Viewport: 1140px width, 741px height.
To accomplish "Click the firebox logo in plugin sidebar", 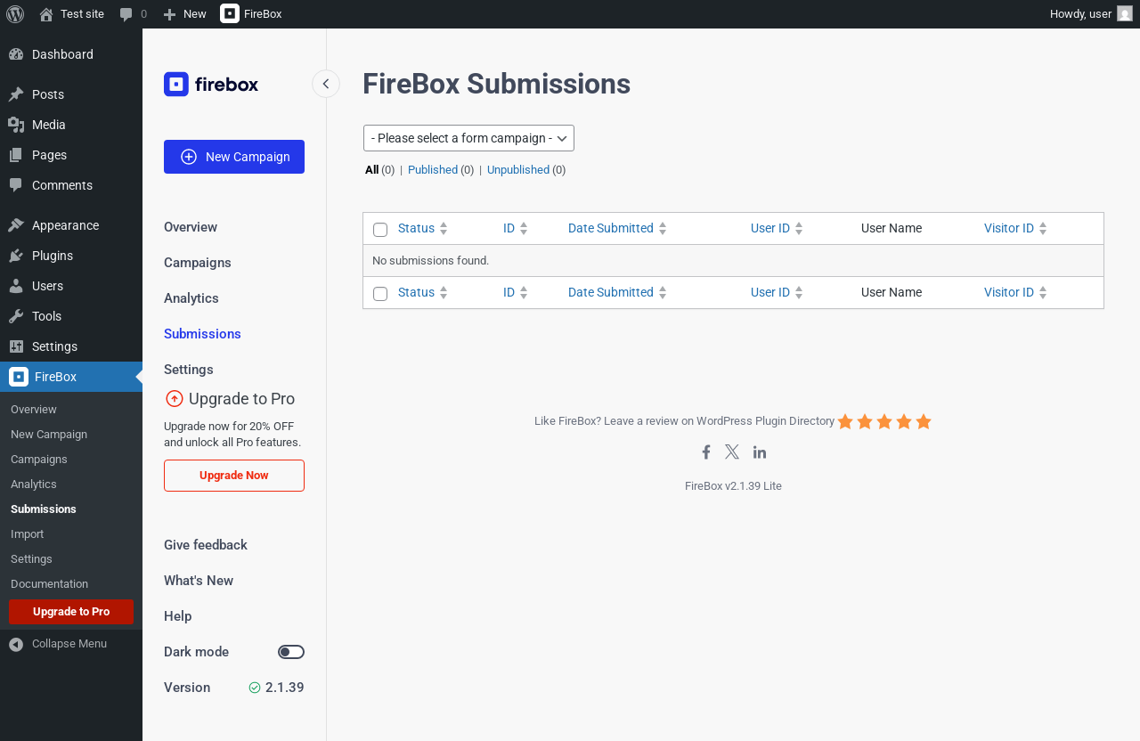I will coord(211,84).
